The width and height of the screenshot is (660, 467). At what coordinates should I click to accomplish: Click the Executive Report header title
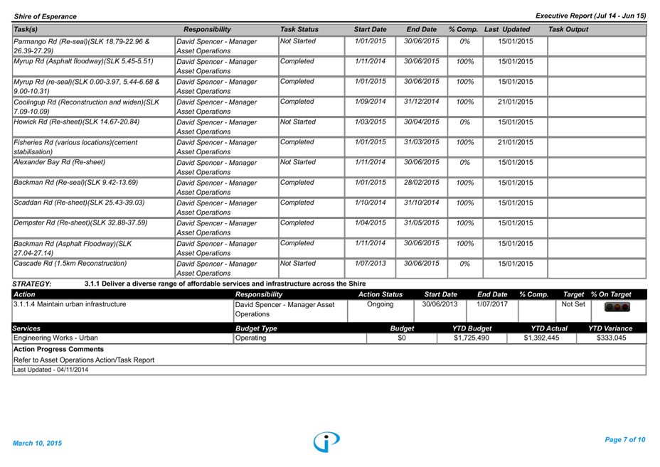590,16
